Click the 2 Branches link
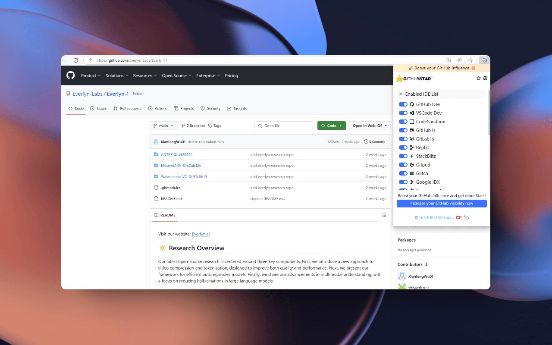This screenshot has height=345, width=552. click(194, 125)
